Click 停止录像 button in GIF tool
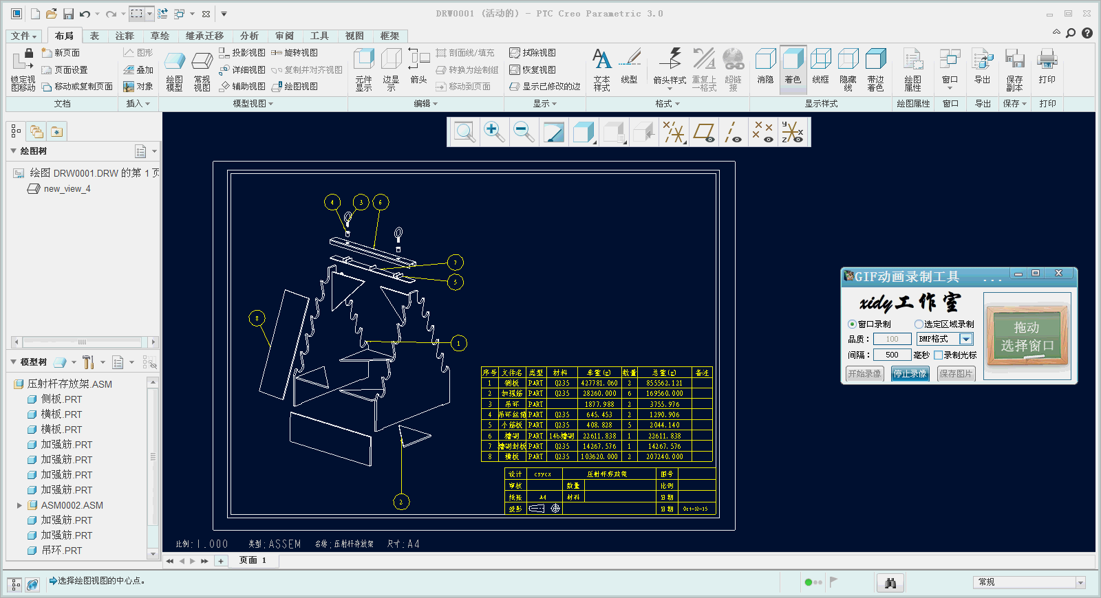Screen dimensions: 1101x598 click(910, 374)
